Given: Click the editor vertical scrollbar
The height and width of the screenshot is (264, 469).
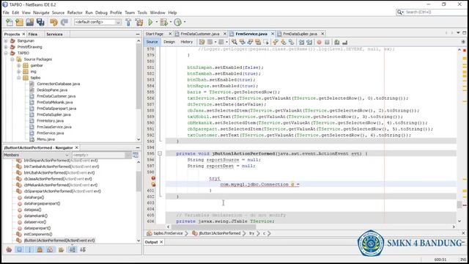Looking at the screenshot, I should pos(459,135).
